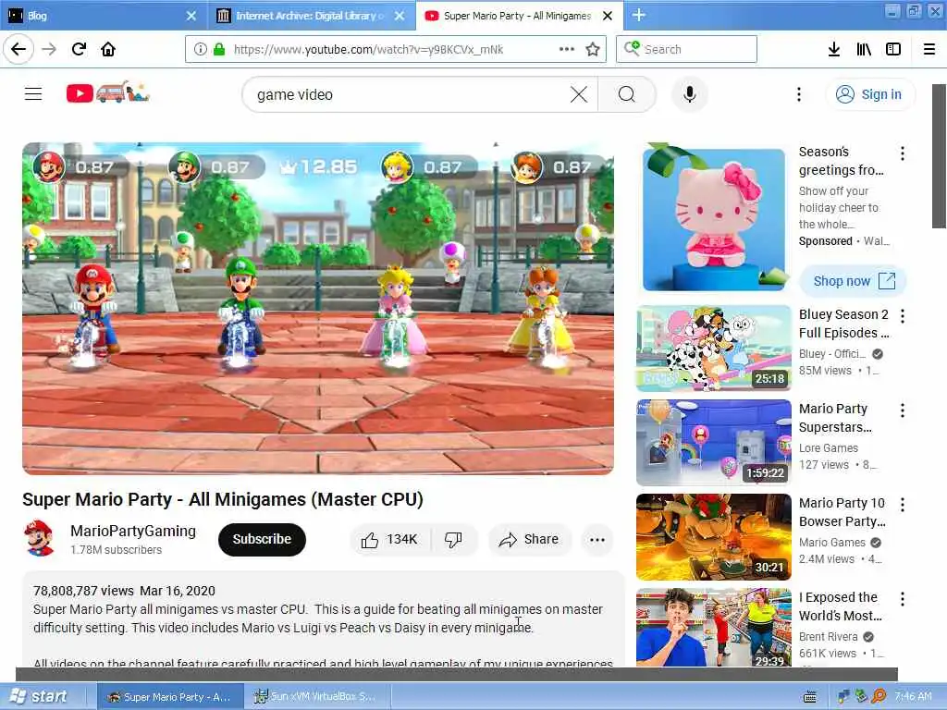947x710 pixels.
Task: Like the video (134K)
Action: (x=389, y=539)
